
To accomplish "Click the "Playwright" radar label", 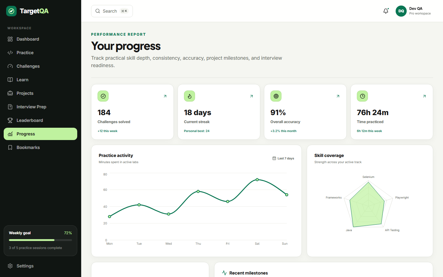I will pyautogui.click(x=402, y=198).
